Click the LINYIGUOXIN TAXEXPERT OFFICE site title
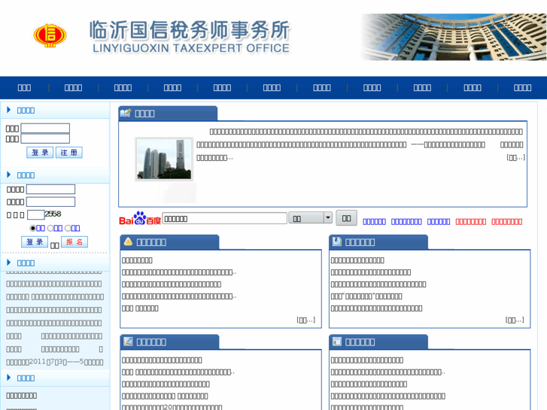The image size is (547, 410). (x=191, y=48)
